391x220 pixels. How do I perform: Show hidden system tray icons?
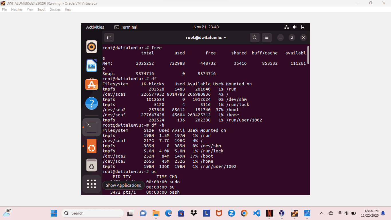pos(322,213)
